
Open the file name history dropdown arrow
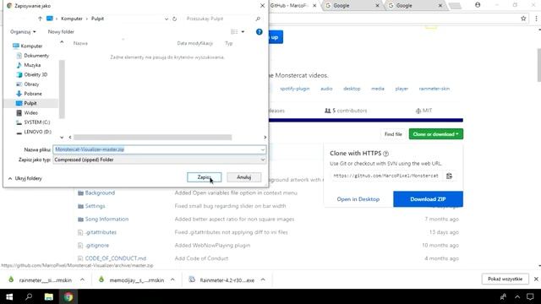263,149
